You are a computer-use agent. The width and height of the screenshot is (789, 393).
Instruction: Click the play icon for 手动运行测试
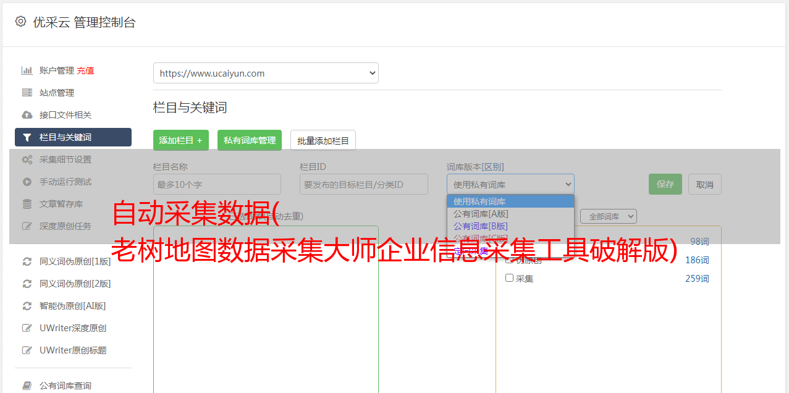[27, 182]
